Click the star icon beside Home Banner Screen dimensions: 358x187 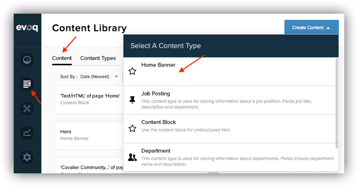(132, 71)
